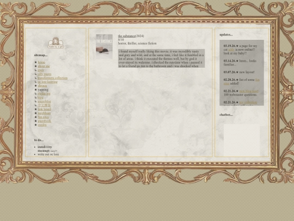Click the 'chatbox...' heading
The height and width of the screenshot is (221, 294).
[x=226, y=115]
